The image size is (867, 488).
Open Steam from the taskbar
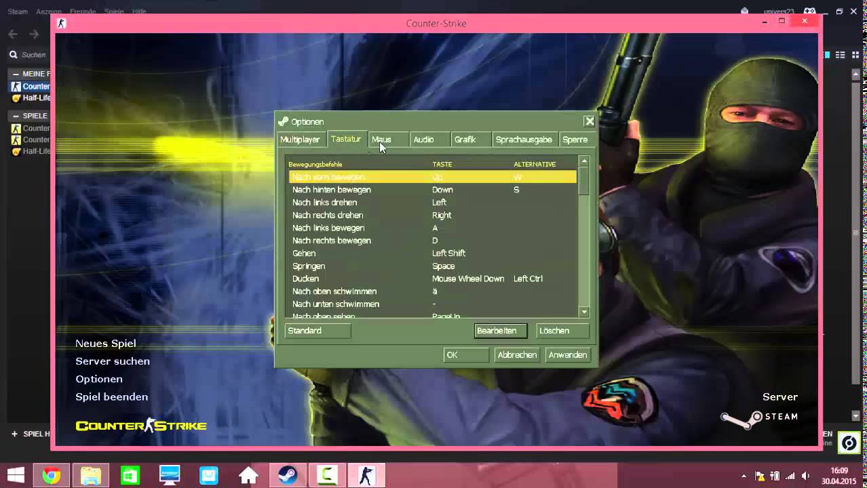click(x=288, y=476)
